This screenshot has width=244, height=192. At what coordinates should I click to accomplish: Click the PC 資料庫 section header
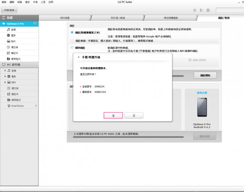click(x=19, y=64)
